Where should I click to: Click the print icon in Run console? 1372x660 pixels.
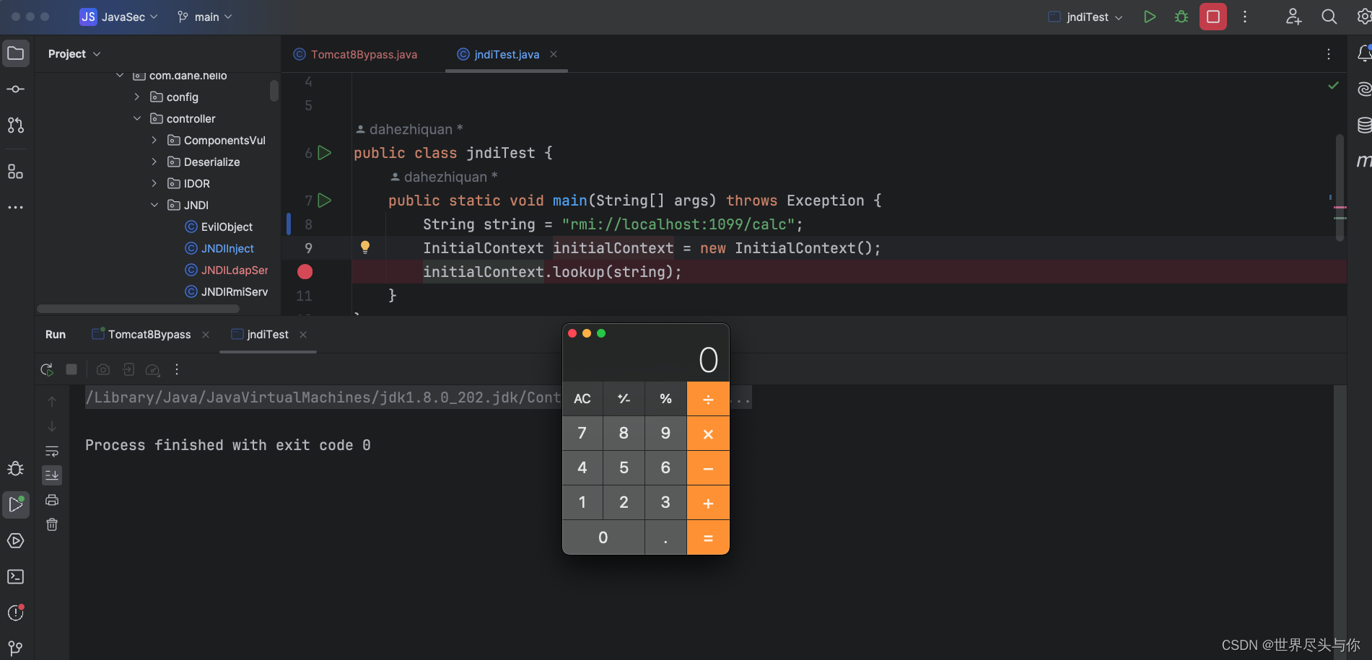pos(52,500)
